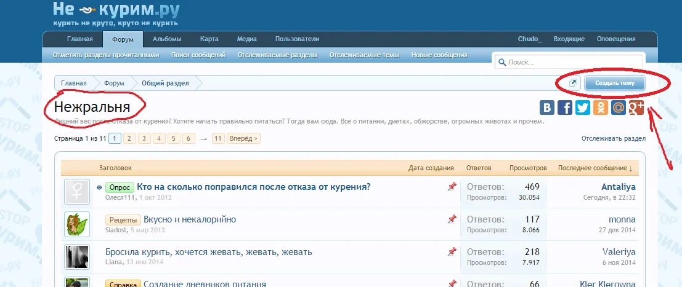682x287 pixels.
Task: Share section on VKontakte icon
Action: [546, 108]
